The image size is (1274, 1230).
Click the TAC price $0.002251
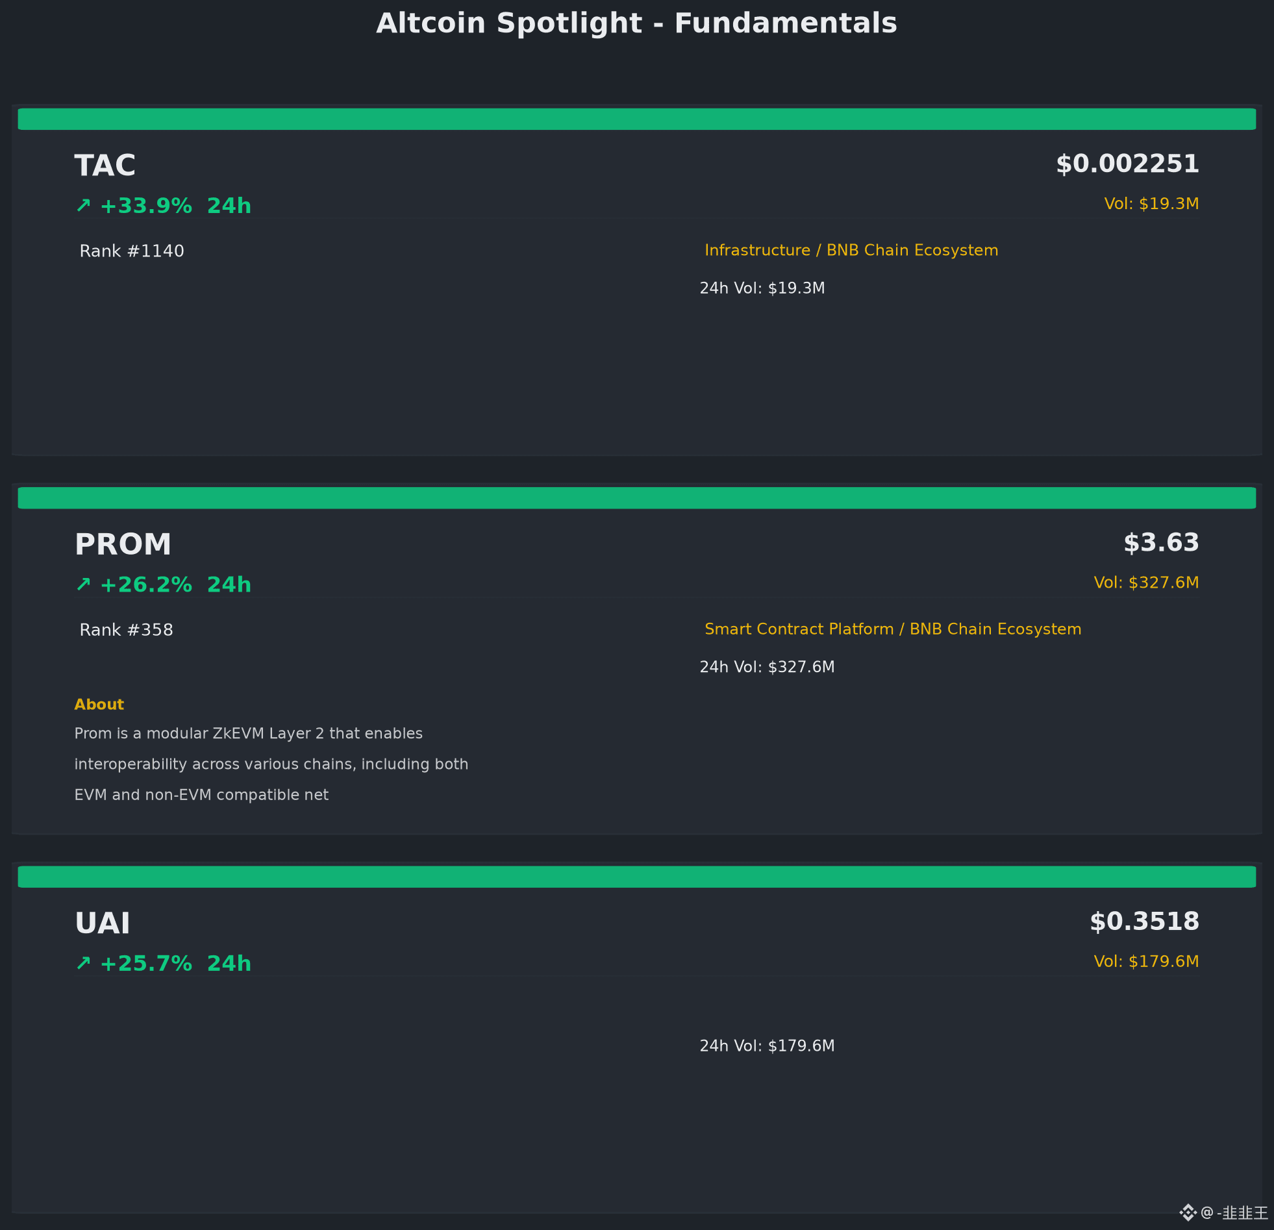tap(1128, 164)
